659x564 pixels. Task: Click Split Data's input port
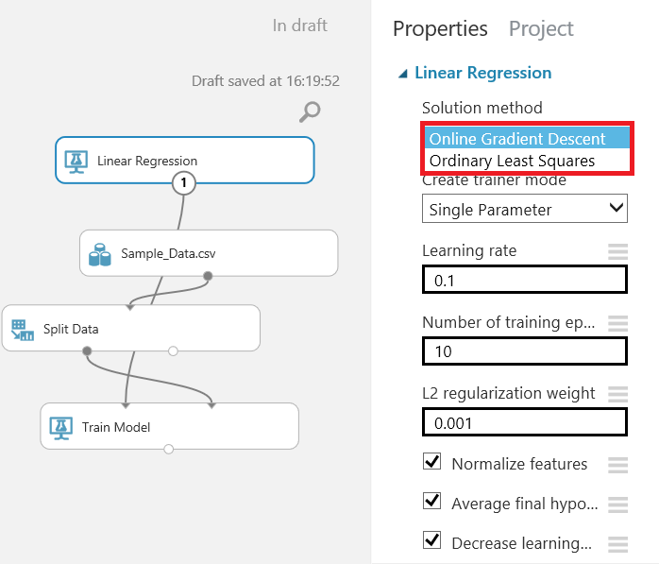point(130,307)
